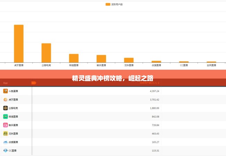Click the orange legend color swatch
The image size is (226, 156).
point(108,5)
